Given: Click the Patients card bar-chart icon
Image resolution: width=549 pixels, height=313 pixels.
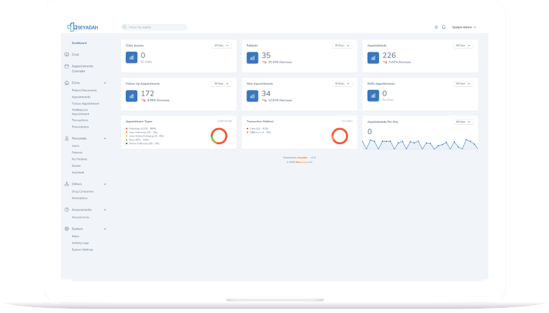Looking at the screenshot, I should [x=252, y=58].
